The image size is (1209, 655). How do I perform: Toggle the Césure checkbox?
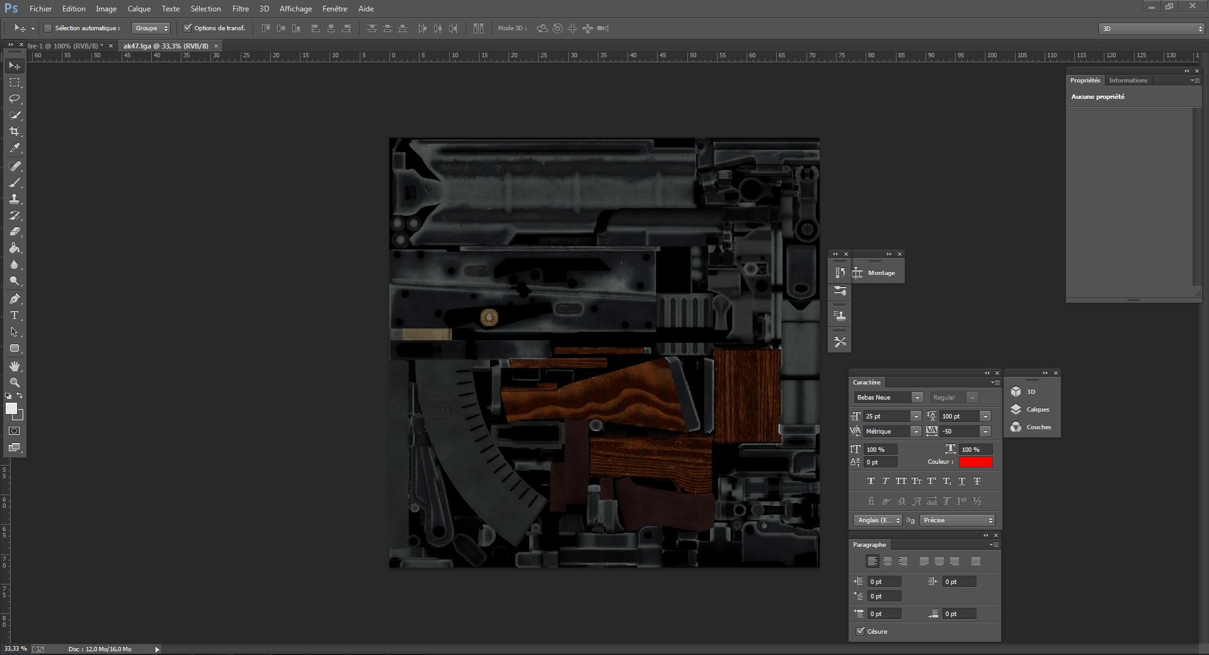click(860, 631)
